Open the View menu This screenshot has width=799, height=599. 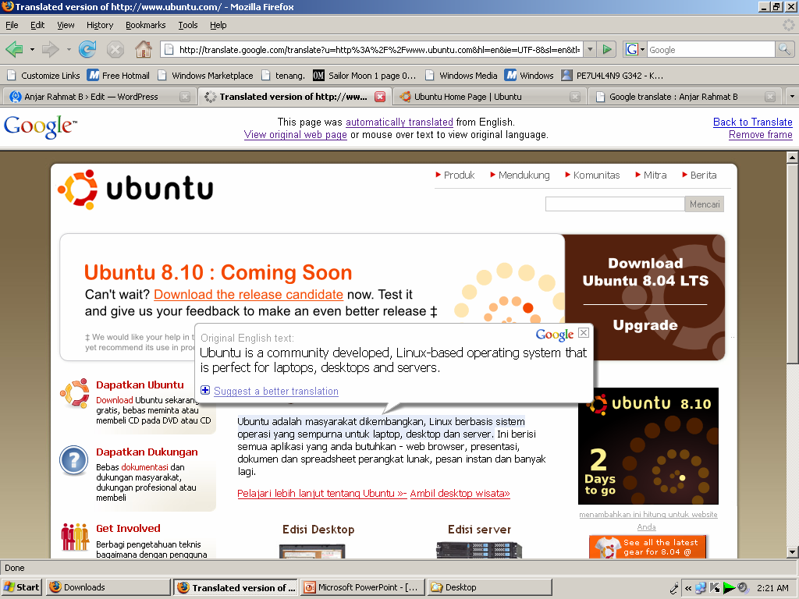66,25
